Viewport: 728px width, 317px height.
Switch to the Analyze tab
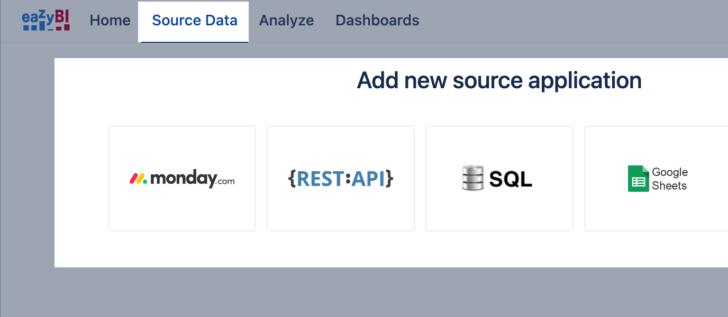[x=286, y=21]
